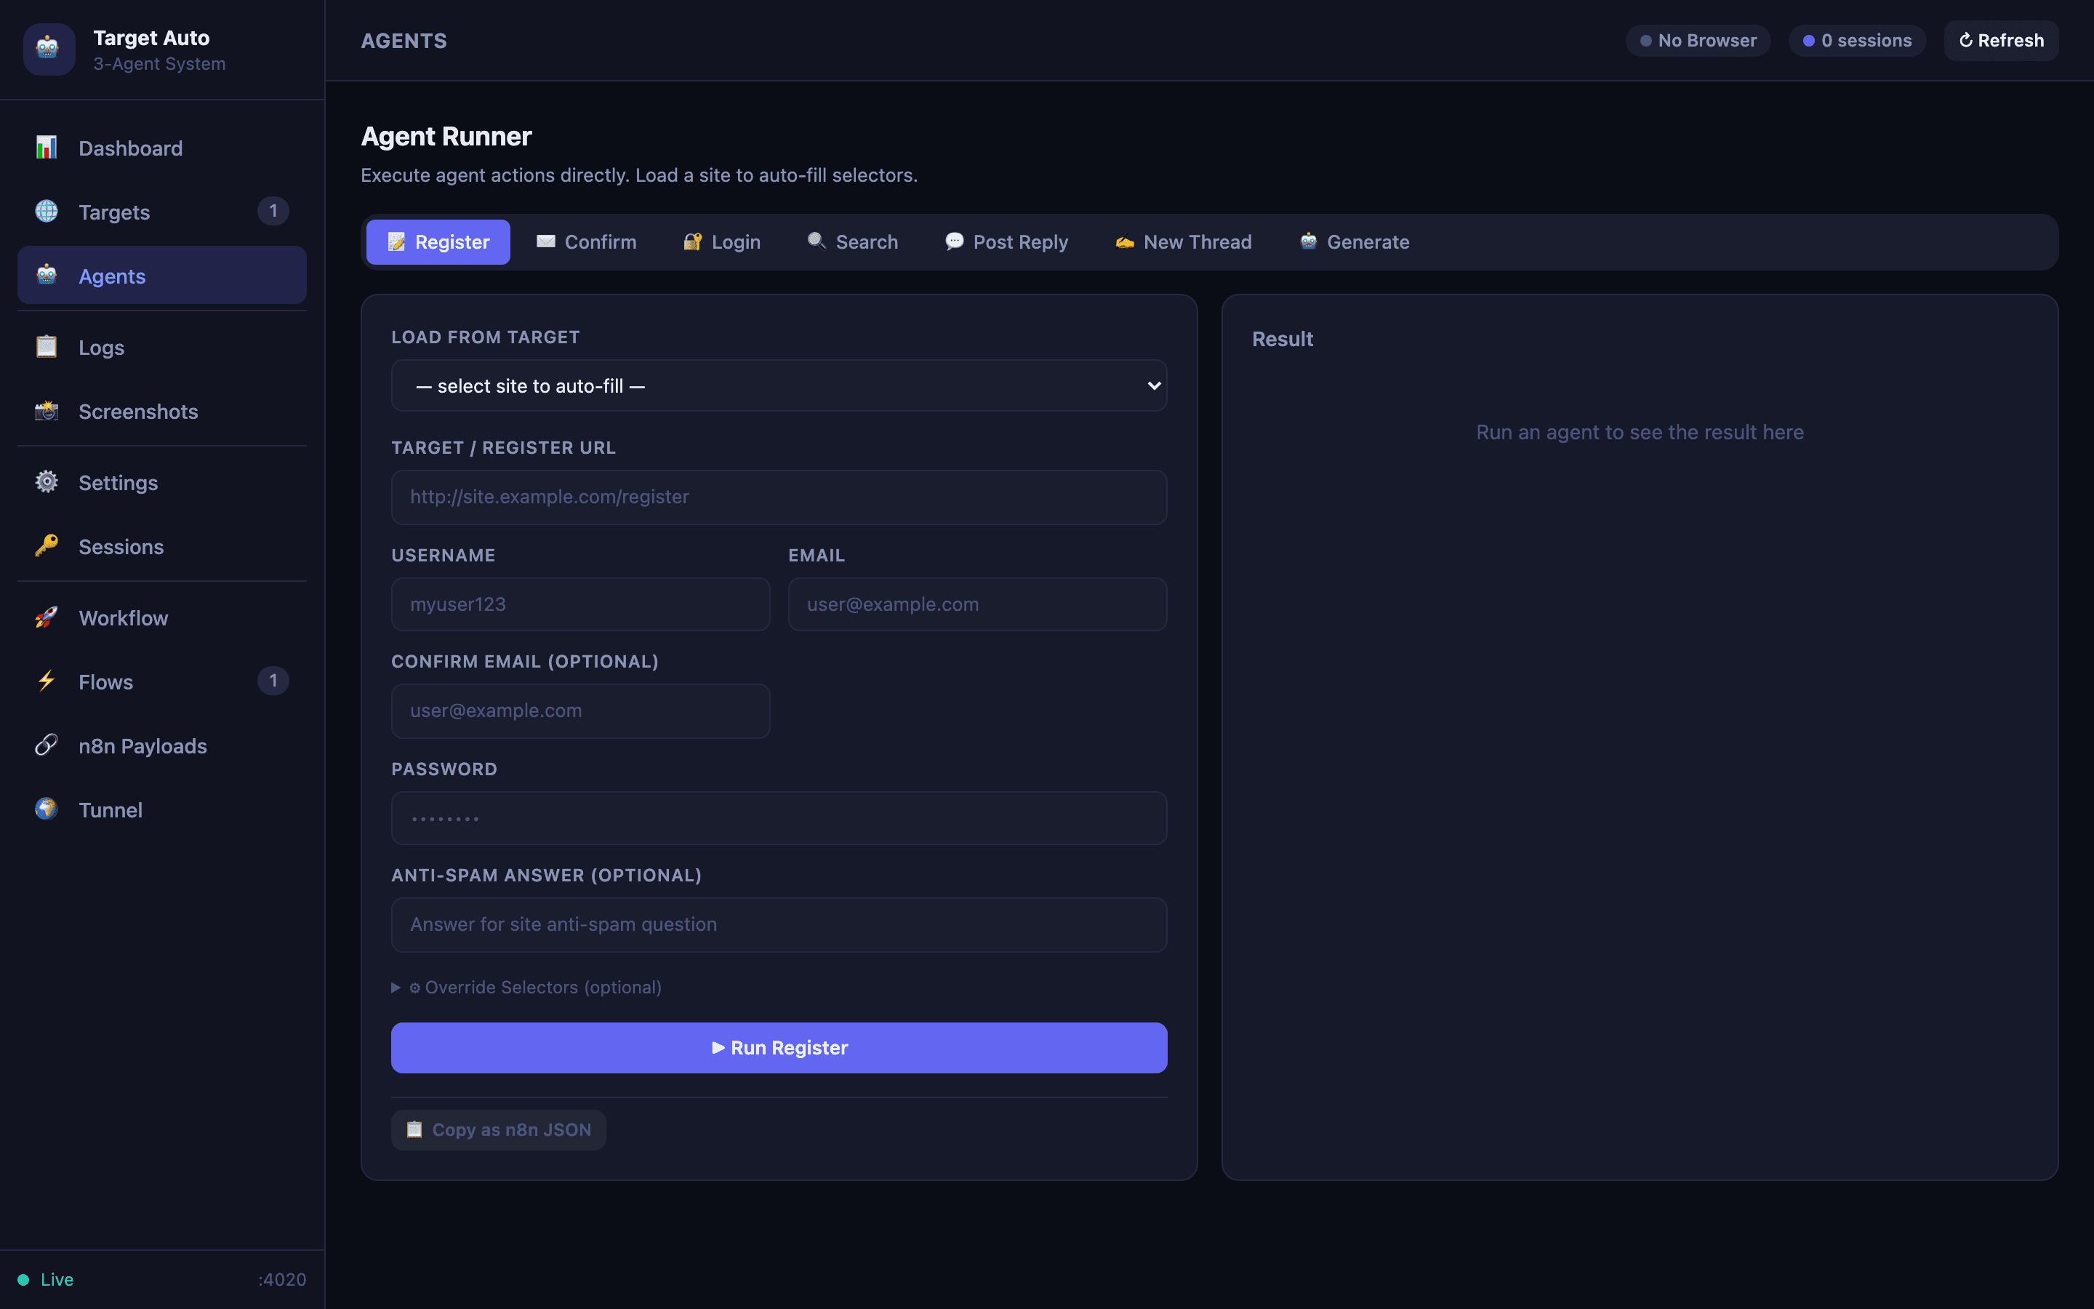Click the Settings gear icon
This screenshot has height=1309, width=2094.
coord(47,482)
